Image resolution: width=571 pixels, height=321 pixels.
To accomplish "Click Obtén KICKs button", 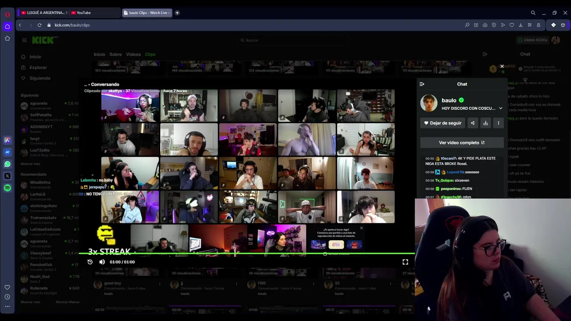I will pyautogui.click(x=532, y=40).
